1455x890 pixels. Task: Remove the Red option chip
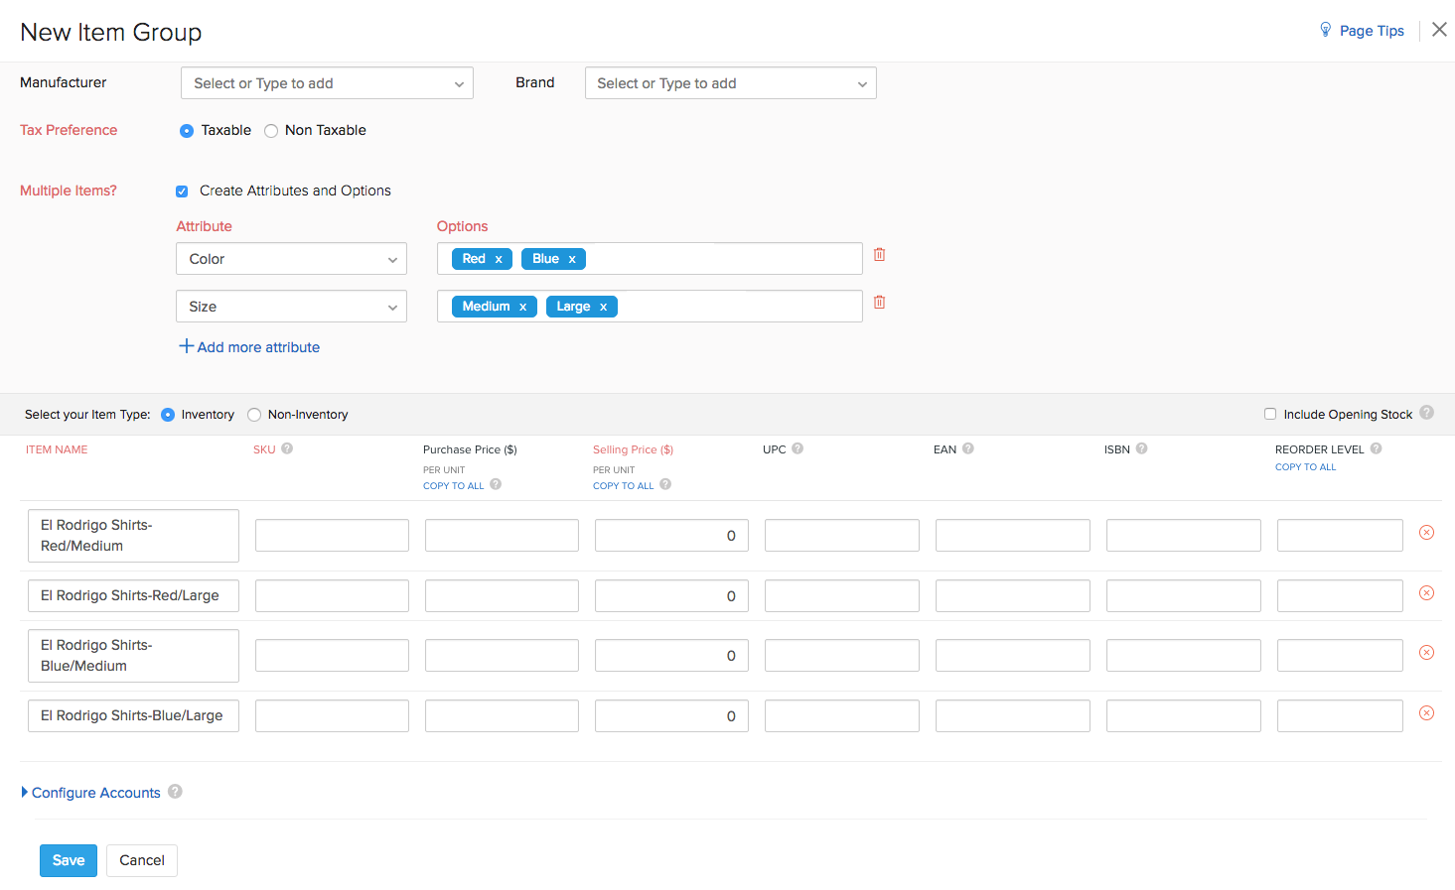tap(499, 258)
